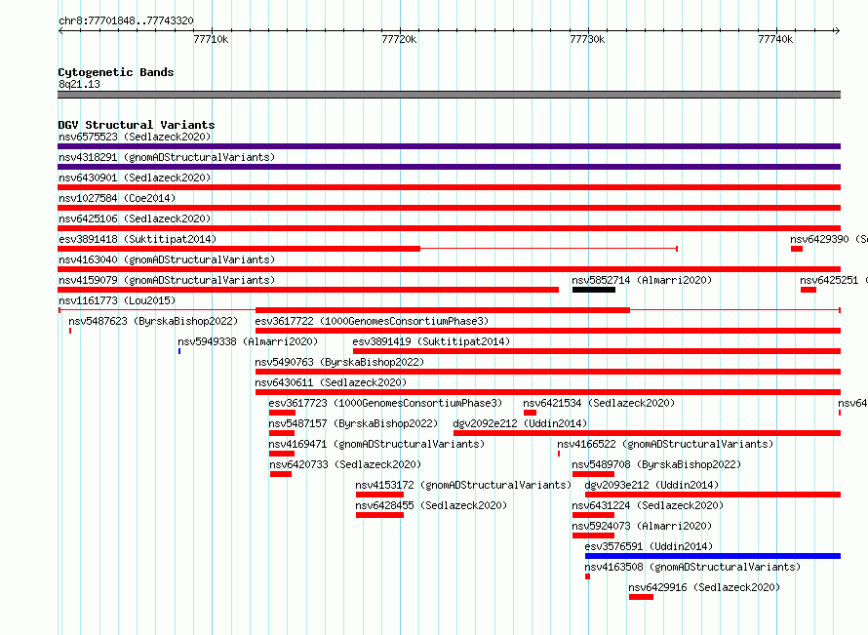Click the 77740k ruler tick label
Screen dimensions: 868x635
(775, 39)
